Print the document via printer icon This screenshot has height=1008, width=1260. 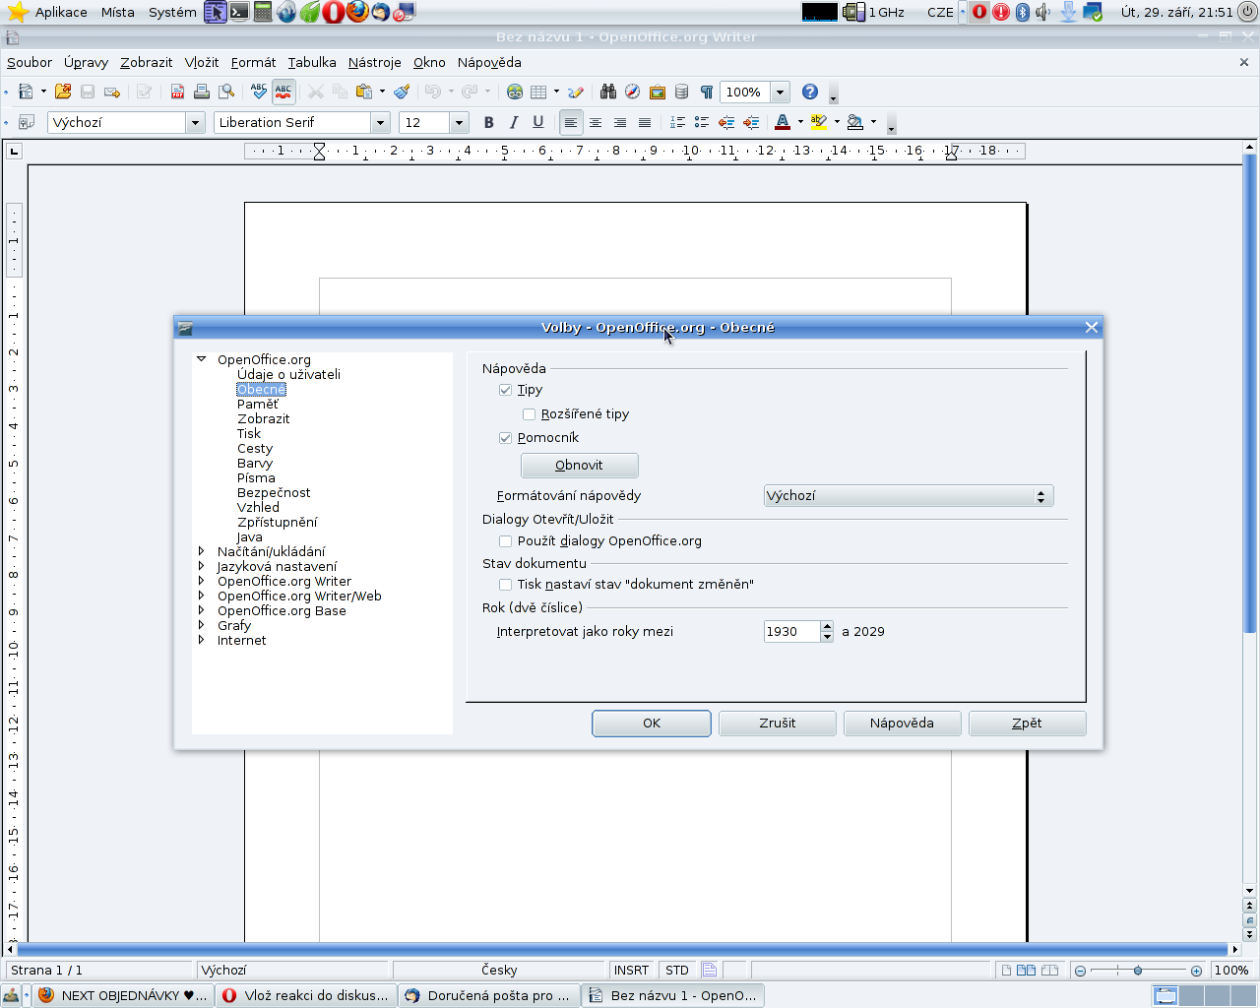(x=202, y=92)
